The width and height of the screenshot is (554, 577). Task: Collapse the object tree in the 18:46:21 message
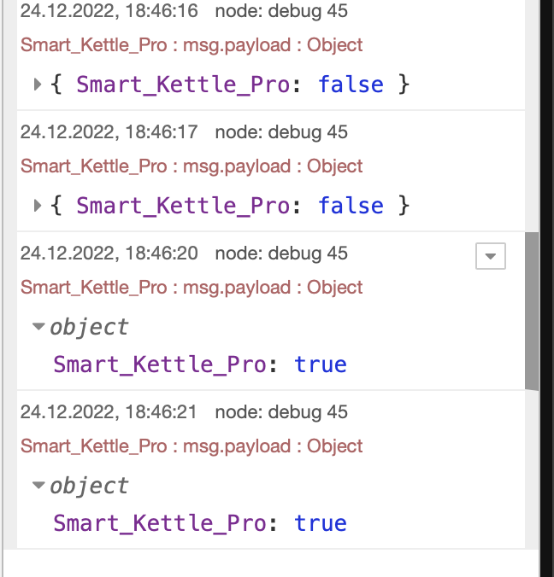coord(38,486)
